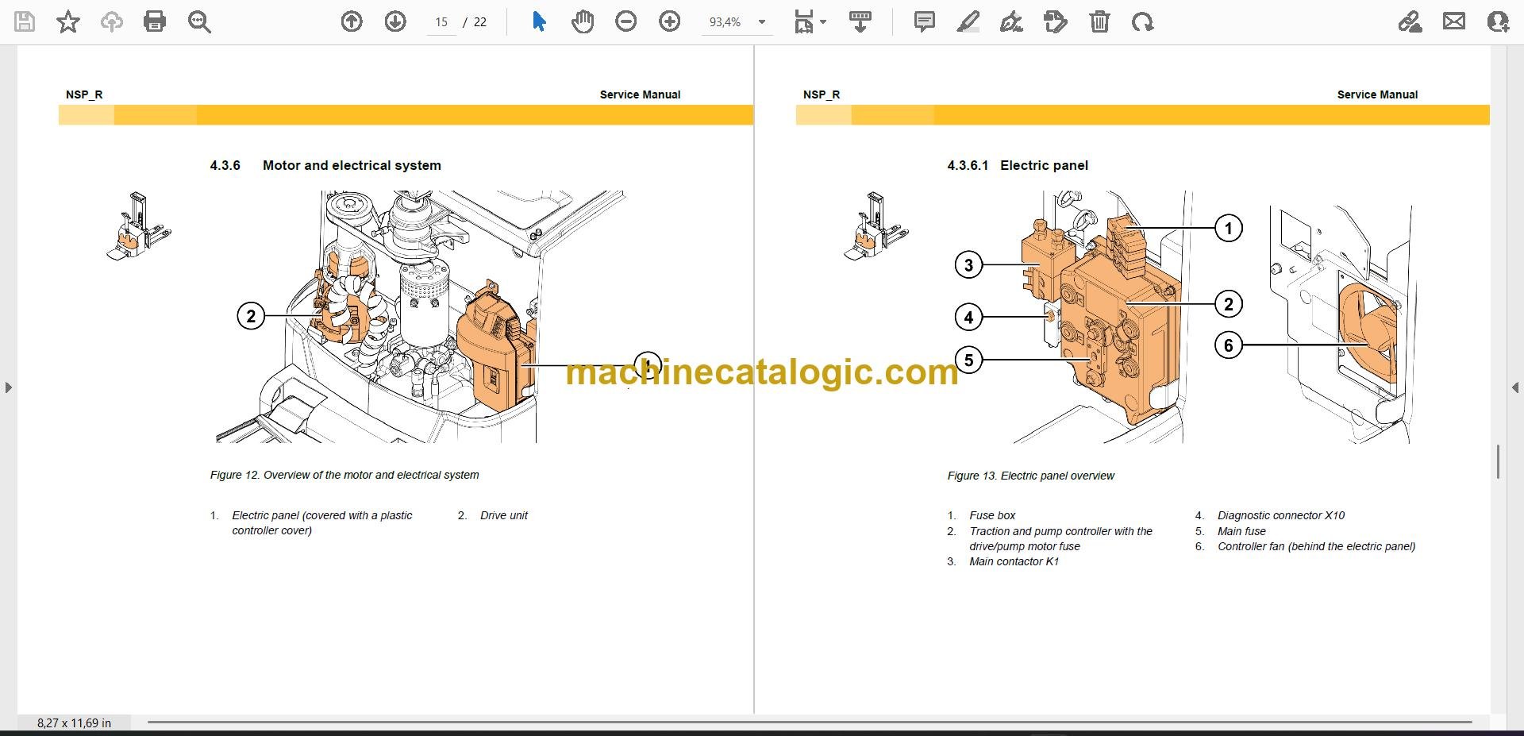Activate the arrow selection tool

click(539, 21)
